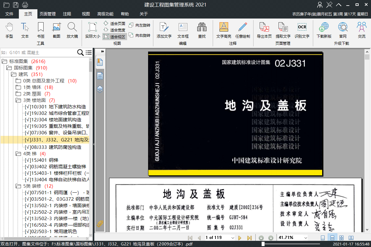Screen dimensions: 371x247
Task: Open 03J402 钢筋混凝土螺旋梯 item
Action: click(55, 166)
